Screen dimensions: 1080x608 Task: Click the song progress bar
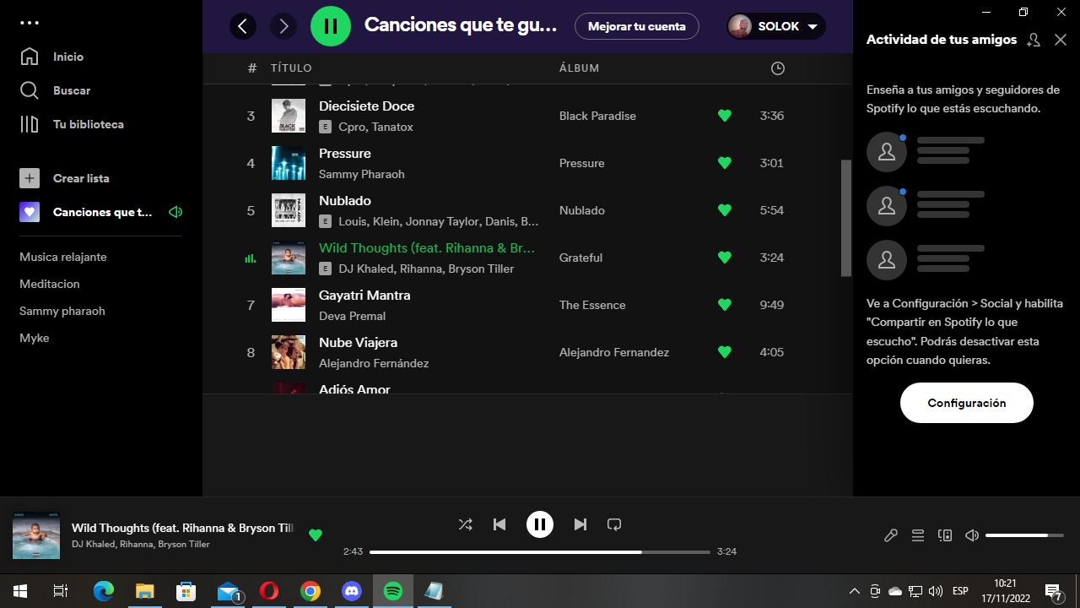[x=540, y=551]
